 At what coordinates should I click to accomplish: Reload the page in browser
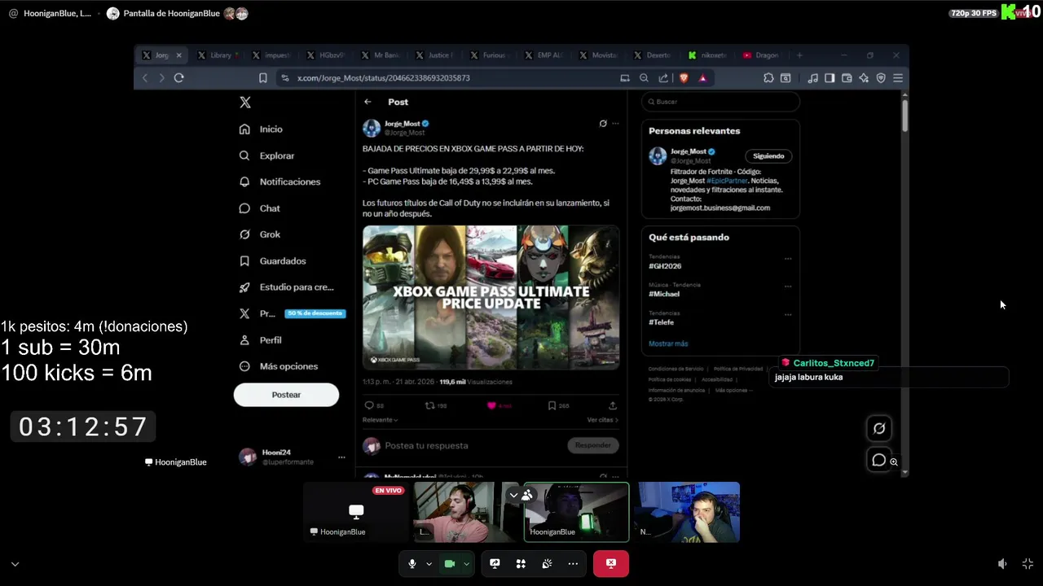[178, 78]
